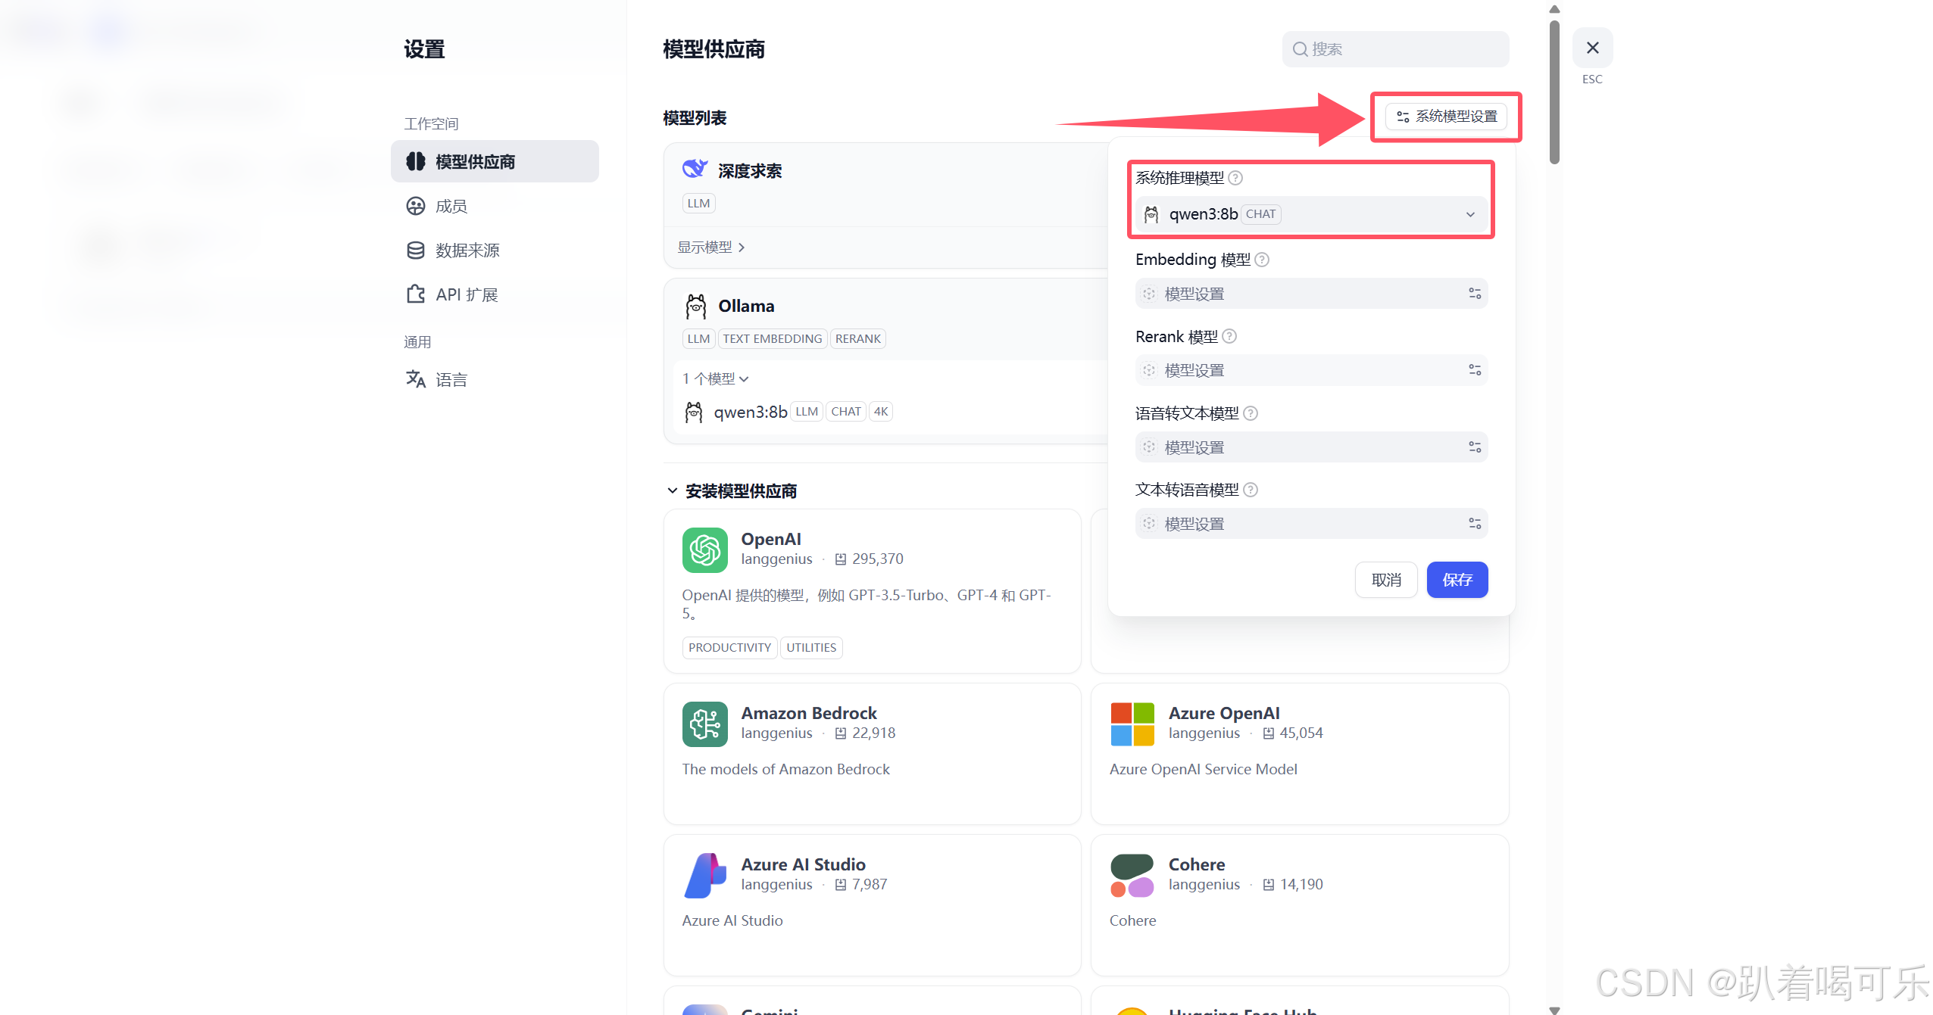Open the Azure AI Studio card title
This screenshot has width=1933, height=1015.
pyautogui.click(x=802, y=864)
